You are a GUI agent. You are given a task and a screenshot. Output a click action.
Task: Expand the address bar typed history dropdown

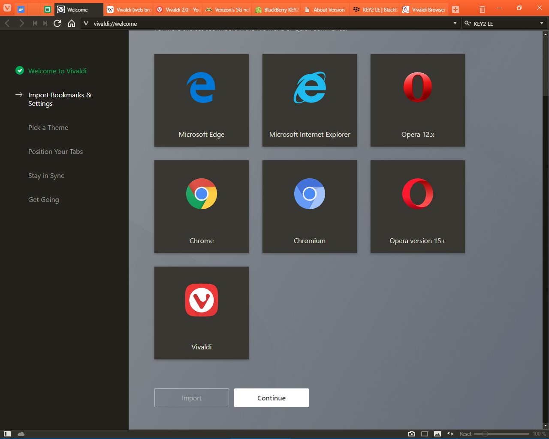click(x=455, y=23)
